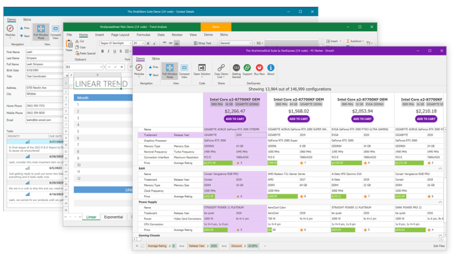Add the $2,053.94 configuration to cart
Viewport: 458px width, 254px height.
[362, 119]
